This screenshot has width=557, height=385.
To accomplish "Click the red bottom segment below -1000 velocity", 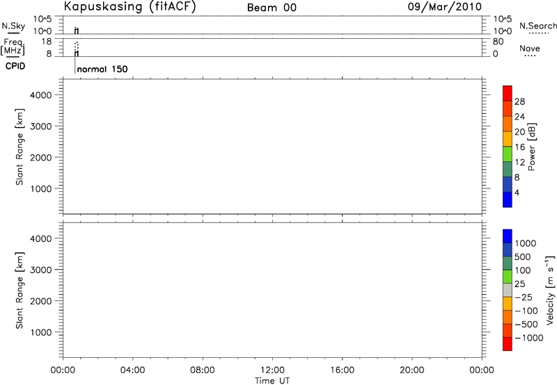I will 508,344.
